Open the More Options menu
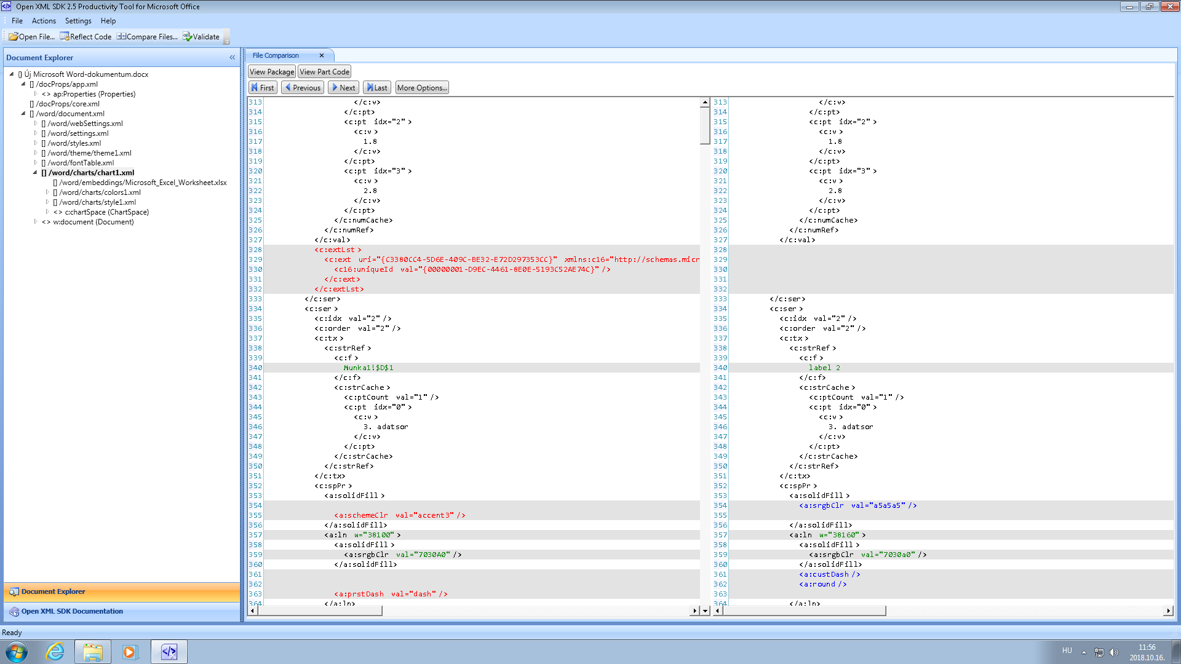 tap(422, 87)
